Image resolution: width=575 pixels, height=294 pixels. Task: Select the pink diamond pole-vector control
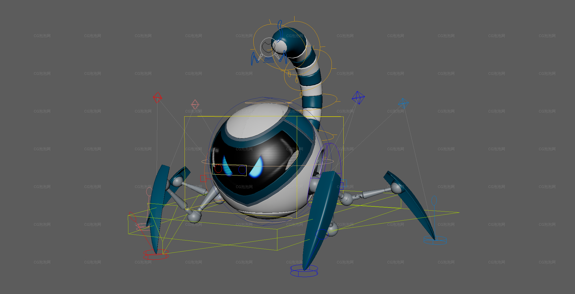coord(195,104)
